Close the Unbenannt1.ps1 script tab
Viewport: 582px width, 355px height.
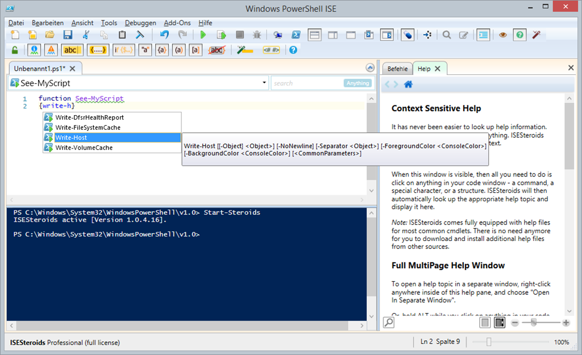72,69
